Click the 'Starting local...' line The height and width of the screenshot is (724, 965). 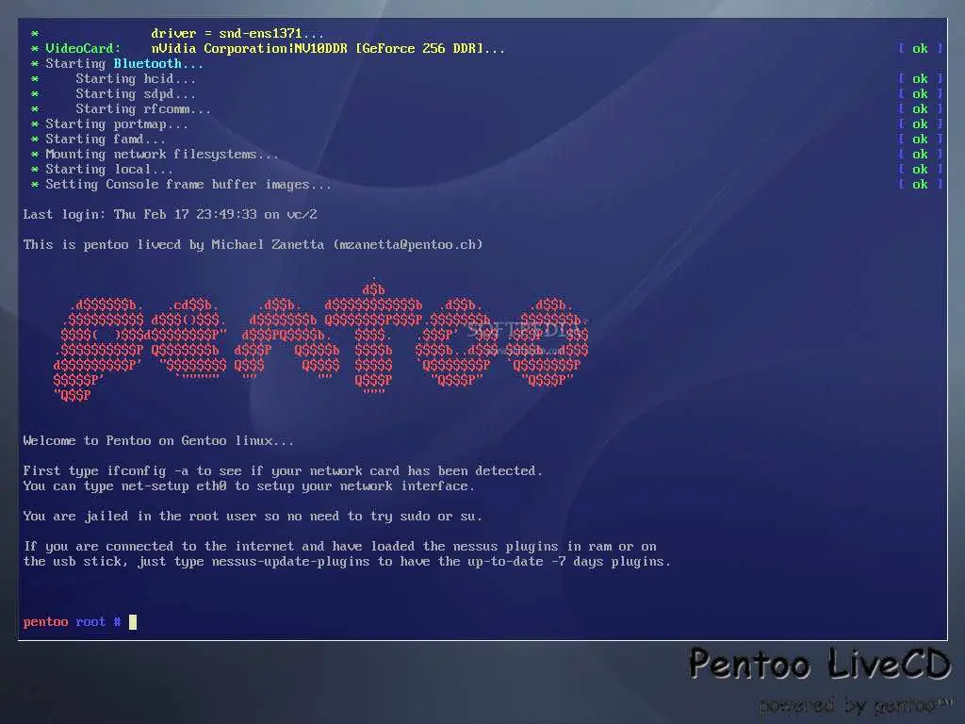pos(109,169)
